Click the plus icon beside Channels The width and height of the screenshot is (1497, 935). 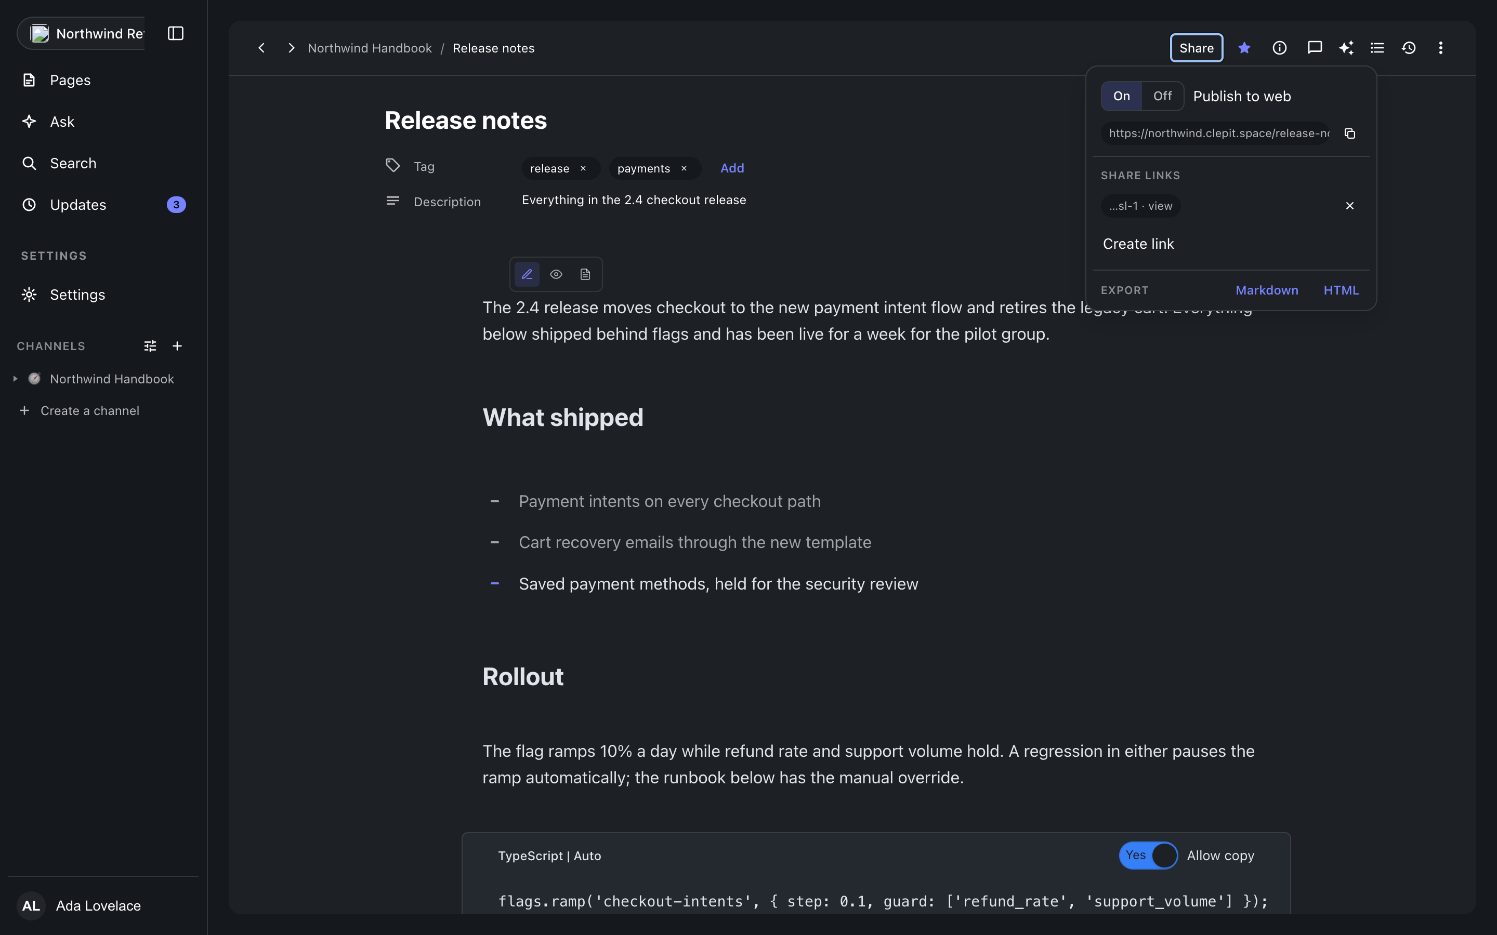[178, 346]
